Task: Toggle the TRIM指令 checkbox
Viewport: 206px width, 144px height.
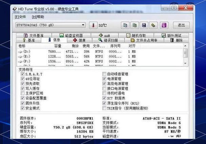Action: tap(104, 108)
